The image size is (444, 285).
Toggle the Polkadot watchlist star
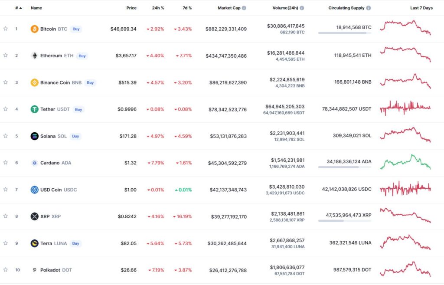pos(5,269)
